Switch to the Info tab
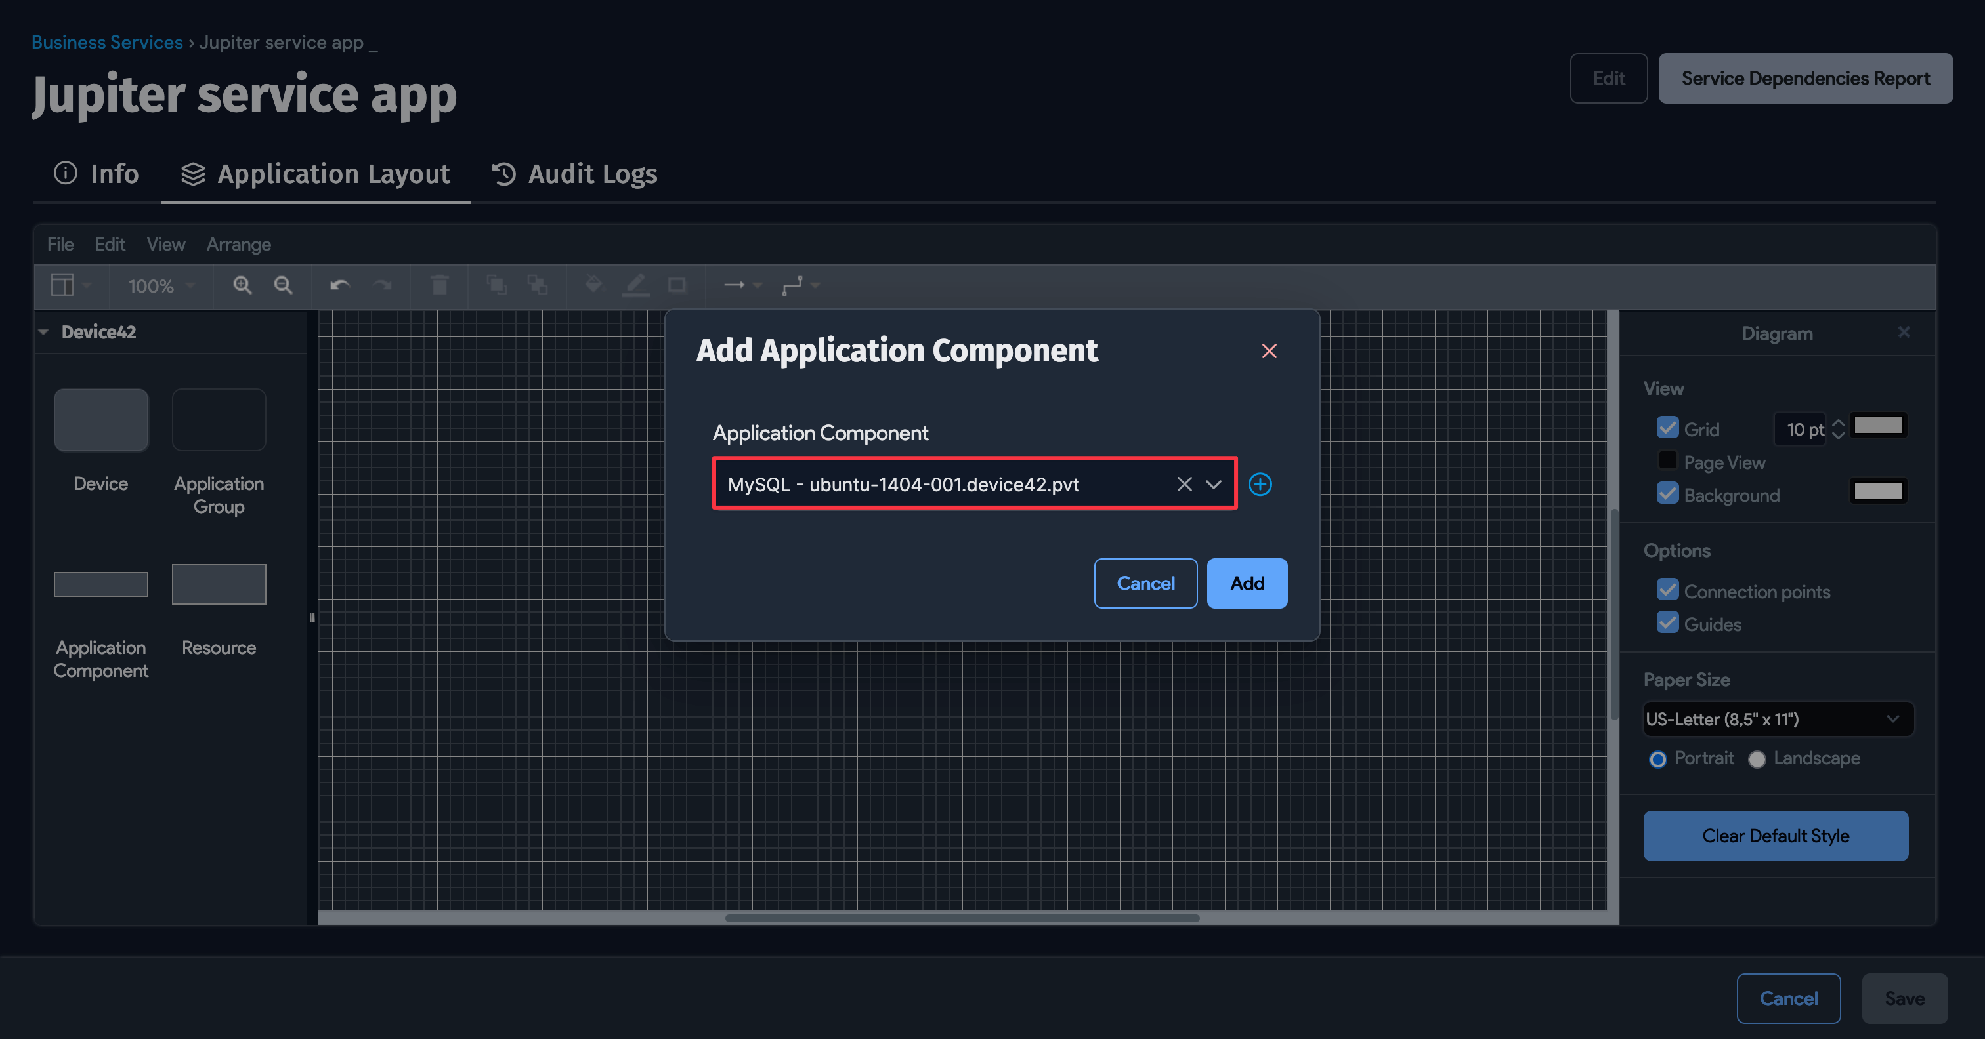This screenshot has height=1039, width=1985. click(96, 174)
